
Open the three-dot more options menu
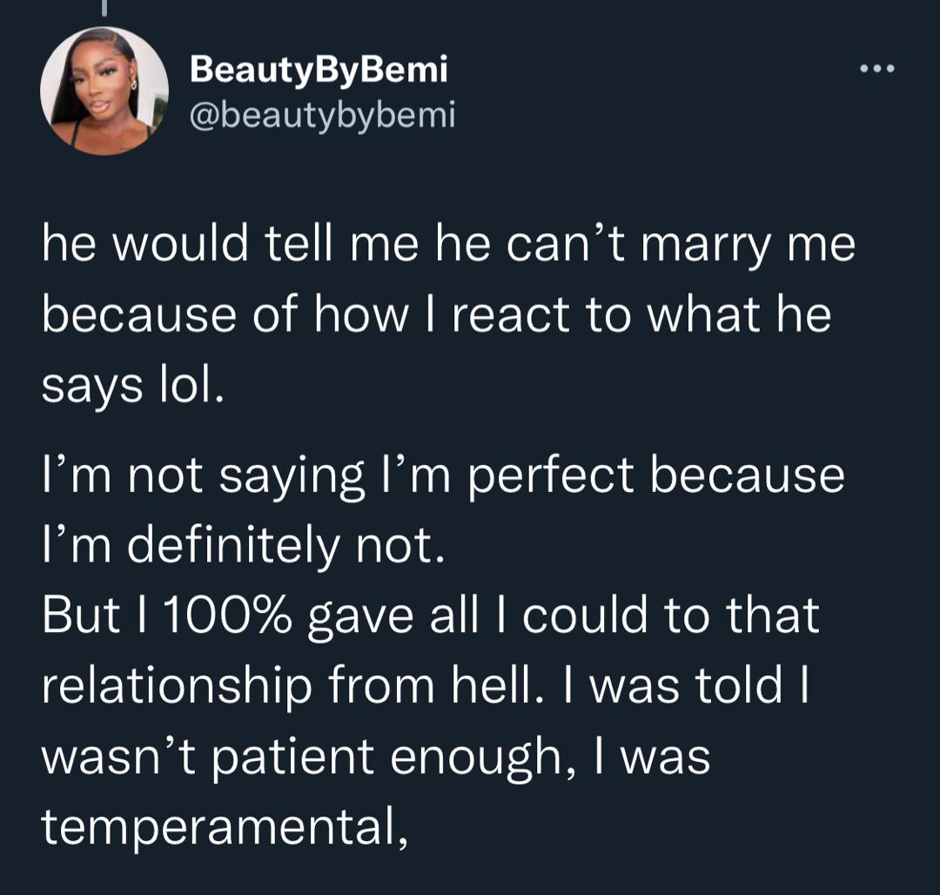tap(876, 69)
